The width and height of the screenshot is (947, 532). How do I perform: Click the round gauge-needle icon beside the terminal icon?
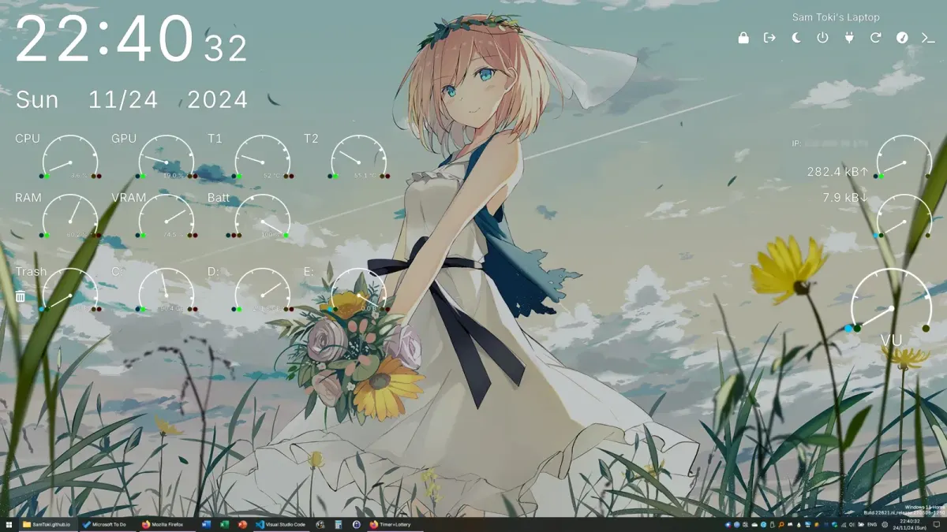click(902, 37)
